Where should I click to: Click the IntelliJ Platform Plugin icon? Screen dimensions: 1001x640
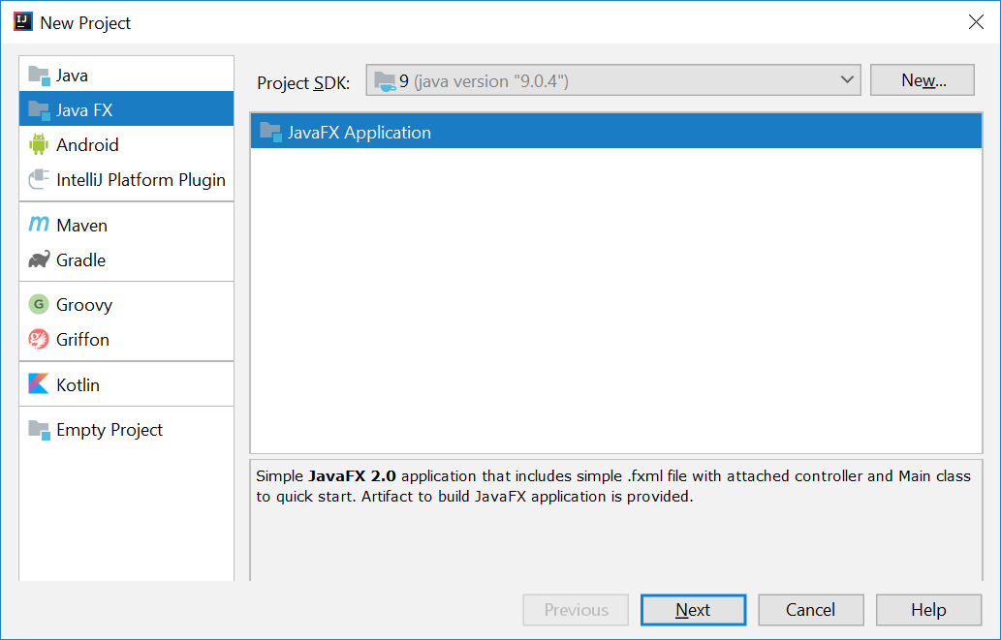(x=39, y=179)
